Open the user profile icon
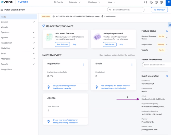The image size is (171, 135). (x=161, y=2)
